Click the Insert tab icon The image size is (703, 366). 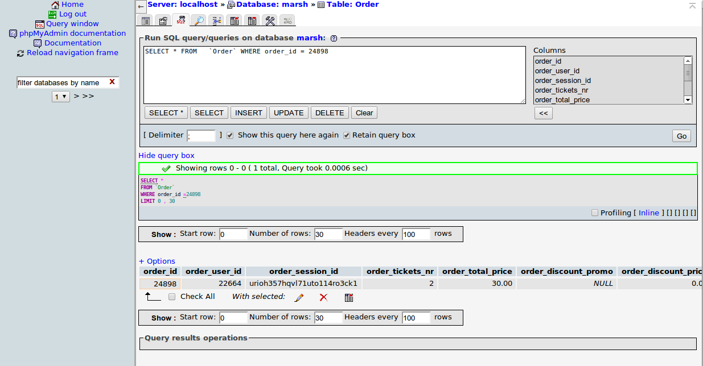[216, 20]
